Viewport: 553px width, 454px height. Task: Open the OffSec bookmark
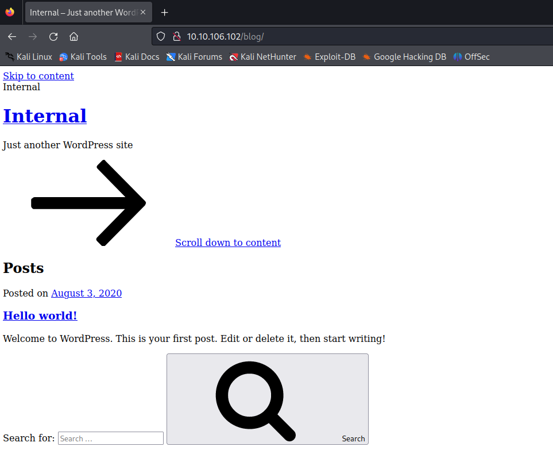click(x=471, y=57)
